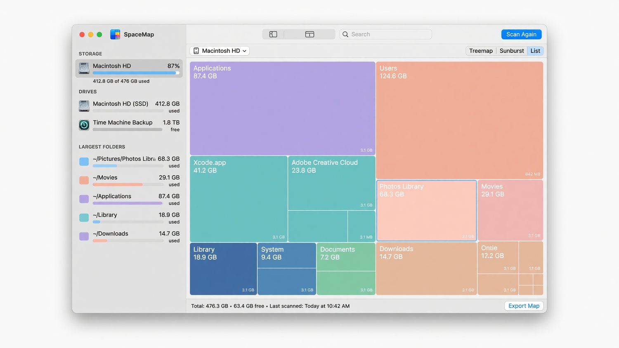The height and width of the screenshot is (348, 619).
Task: Select the Adobe Creative Cloud block
Action: (x=332, y=183)
